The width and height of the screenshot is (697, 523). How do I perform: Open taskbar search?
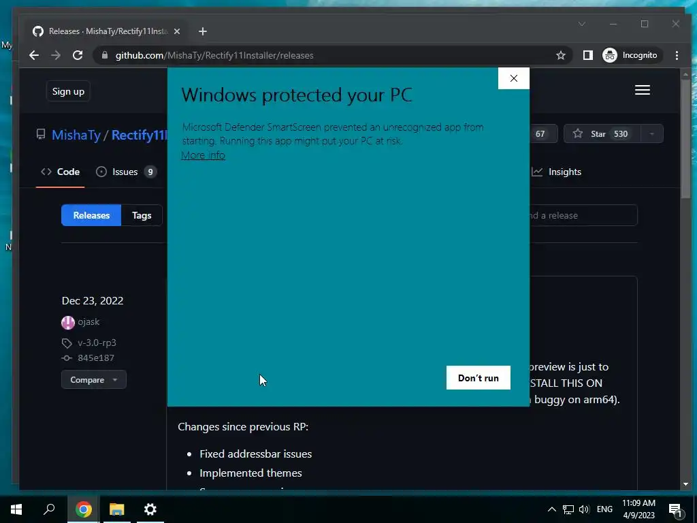[49, 509]
